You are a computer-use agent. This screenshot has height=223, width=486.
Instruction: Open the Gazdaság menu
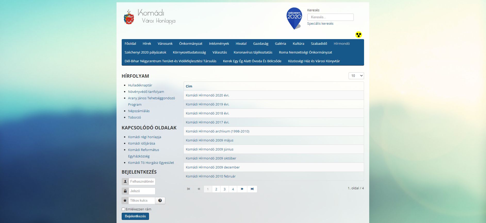[x=261, y=44]
